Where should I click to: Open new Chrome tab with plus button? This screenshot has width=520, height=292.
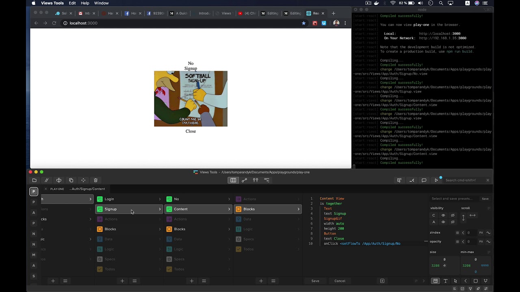(x=334, y=13)
